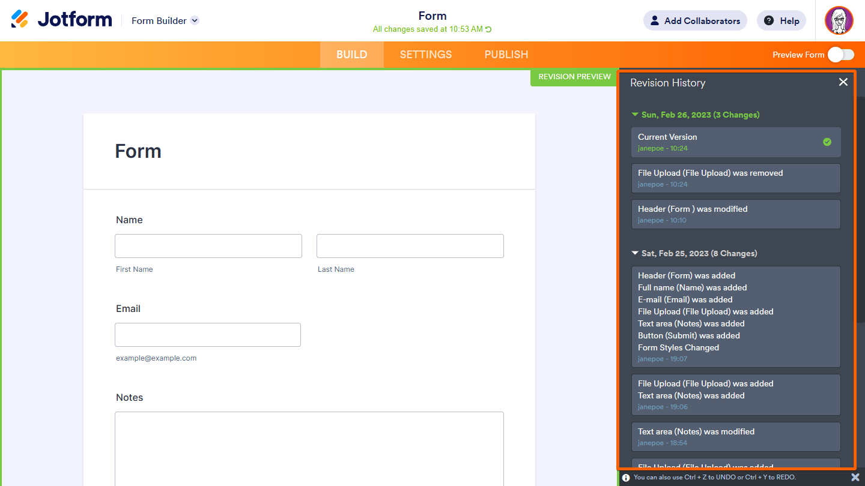The image size is (865, 486).
Task: Click the Help question mark icon
Action: point(768,20)
